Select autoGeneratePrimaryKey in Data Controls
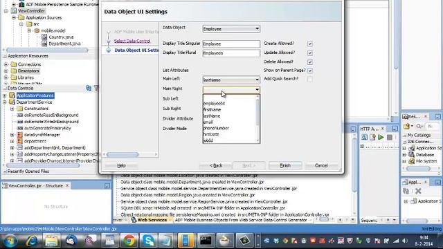This screenshot has width=443, height=249. tap(48, 128)
